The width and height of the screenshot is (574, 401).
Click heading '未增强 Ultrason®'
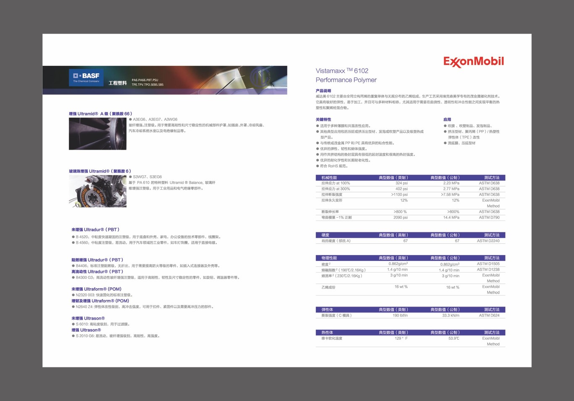[x=88, y=319]
